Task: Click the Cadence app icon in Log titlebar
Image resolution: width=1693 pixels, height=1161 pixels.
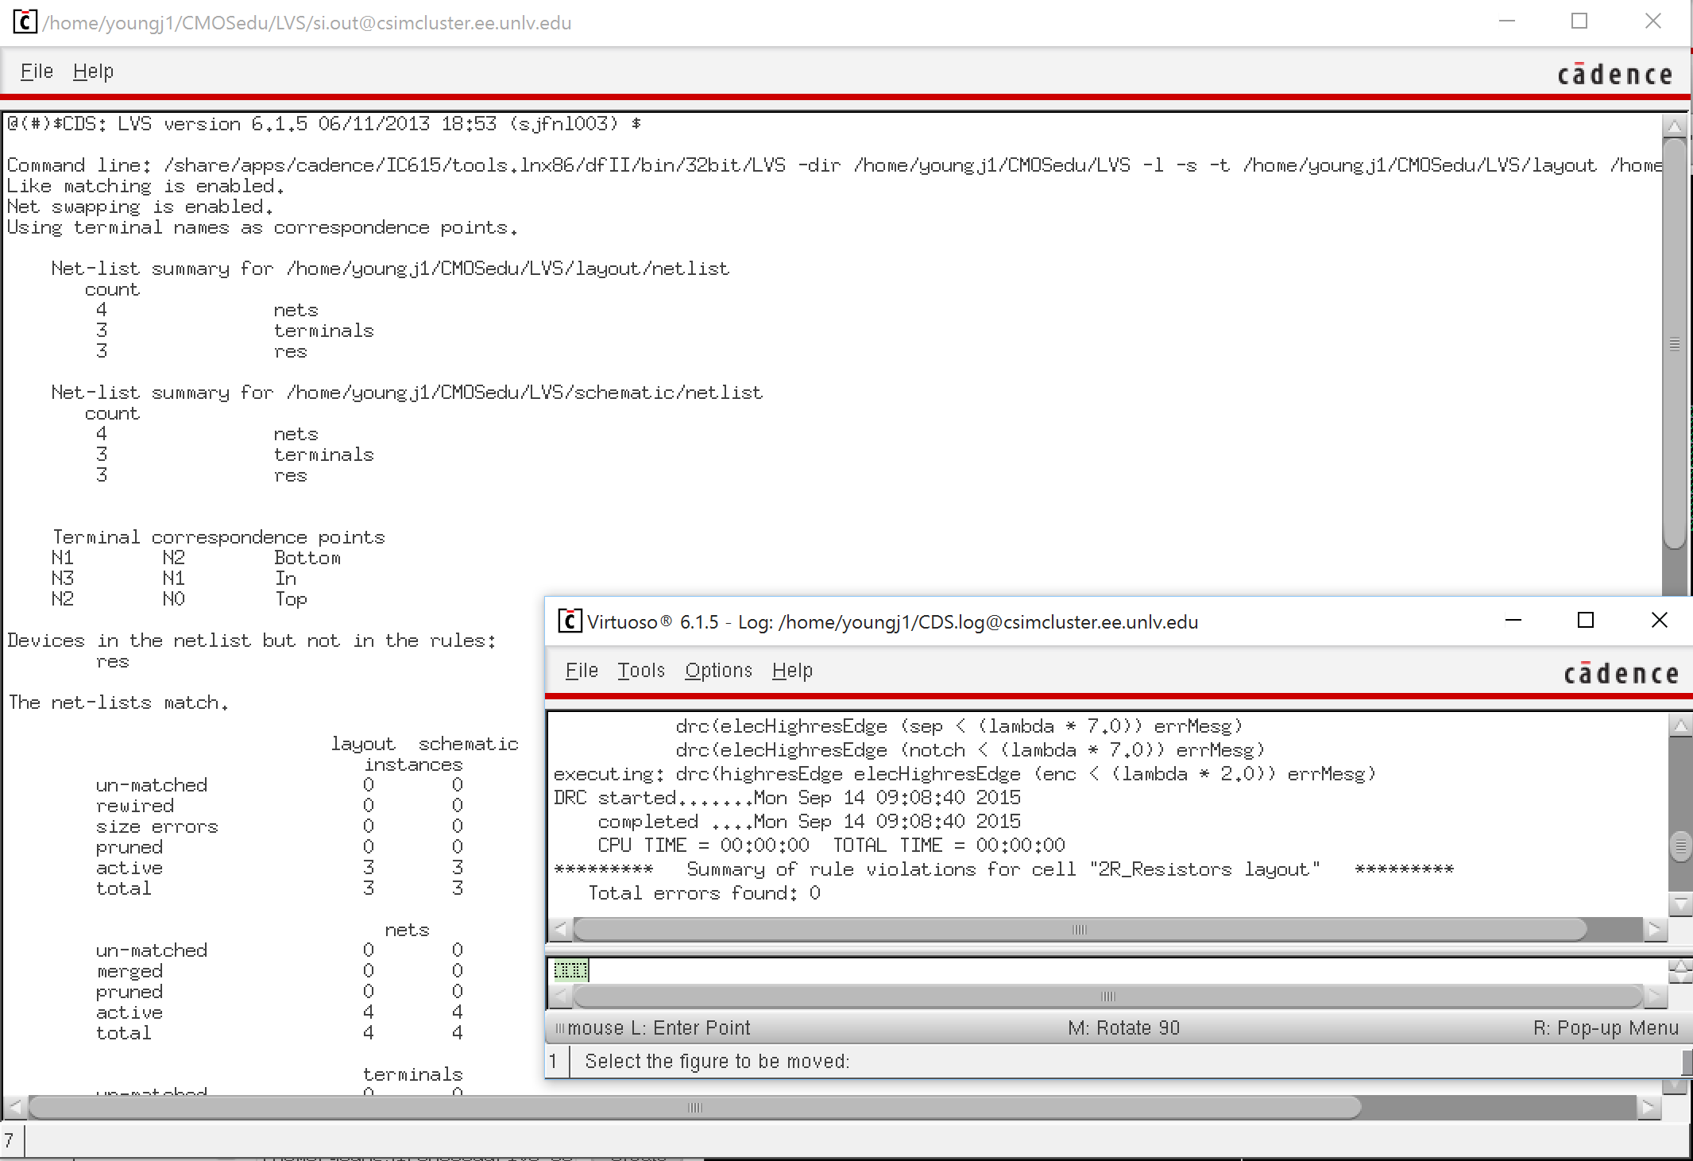Action: click(569, 621)
